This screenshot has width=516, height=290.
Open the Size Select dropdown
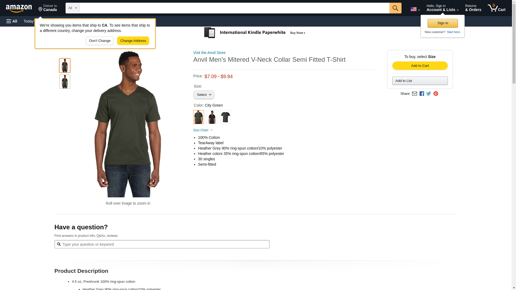coord(204,95)
